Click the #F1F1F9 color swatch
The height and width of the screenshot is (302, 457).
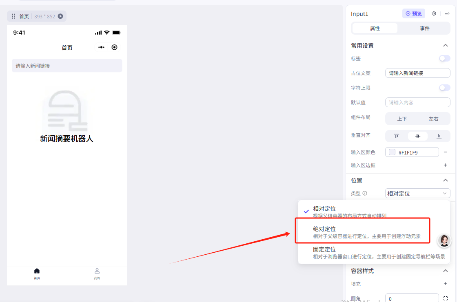click(x=392, y=152)
